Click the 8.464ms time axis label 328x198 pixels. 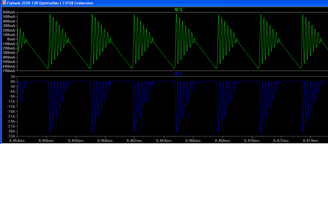164,141
